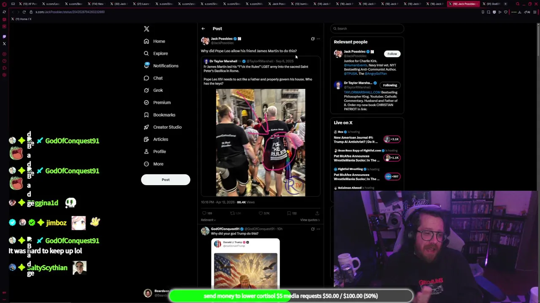Go to Profile in the sidebar
540x303 pixels.
point(155,151)
